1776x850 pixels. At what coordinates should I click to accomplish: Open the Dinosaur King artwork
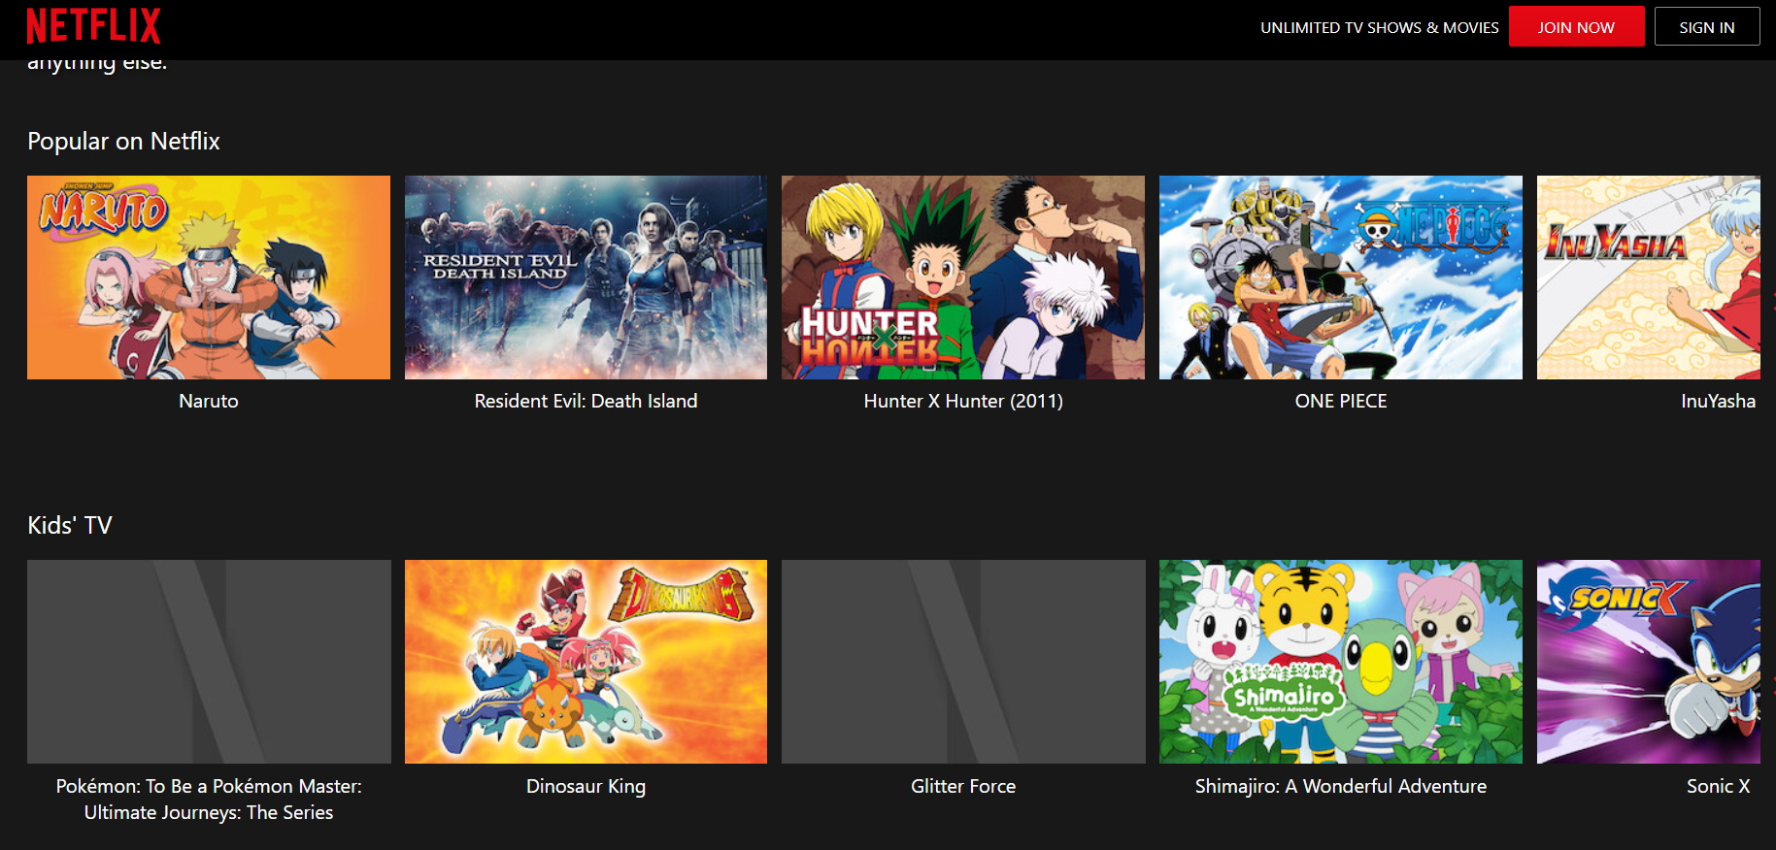pyautogui.click(x=586, y=662)
